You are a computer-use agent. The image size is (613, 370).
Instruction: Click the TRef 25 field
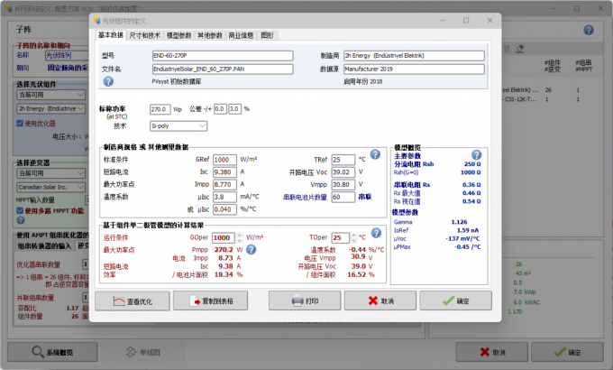[x=343, y=160]
